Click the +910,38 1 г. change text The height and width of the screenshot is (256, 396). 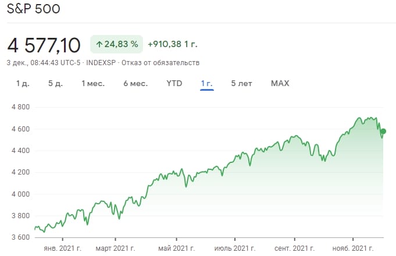(x=173, y=44)
